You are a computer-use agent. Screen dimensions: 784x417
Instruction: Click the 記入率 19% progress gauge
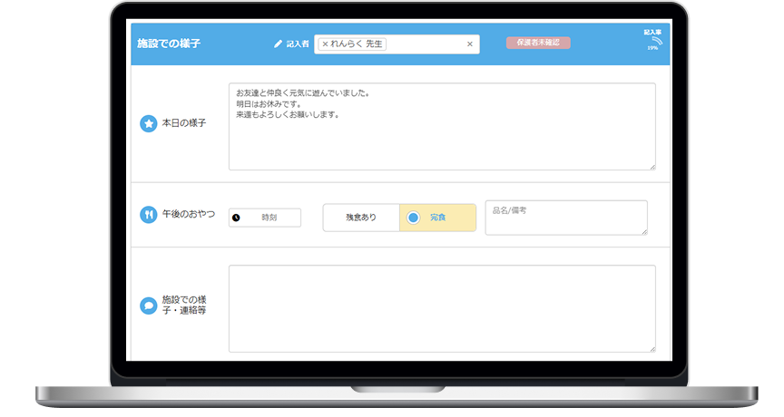(x=653, y=41)
